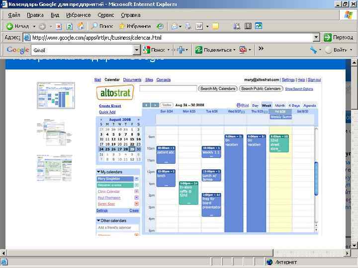Viewport: 358px width, 268px height.
Task: Click the Поделиться share button
Action: [x=213, y=50]
